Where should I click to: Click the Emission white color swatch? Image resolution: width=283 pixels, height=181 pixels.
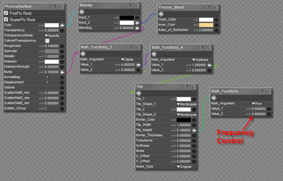pos(52,62)
